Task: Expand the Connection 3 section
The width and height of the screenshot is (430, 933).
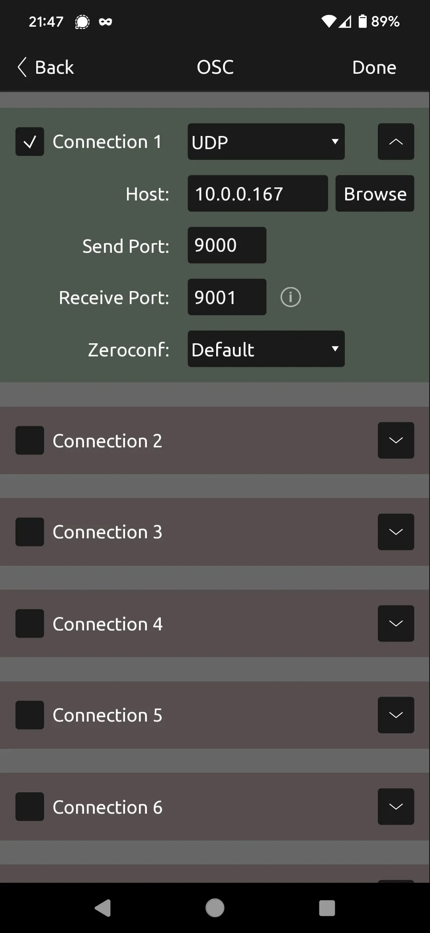Action: [x=395, y=531]
